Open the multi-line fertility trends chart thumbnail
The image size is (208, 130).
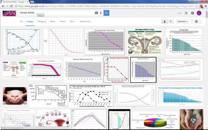pos(181,70)
